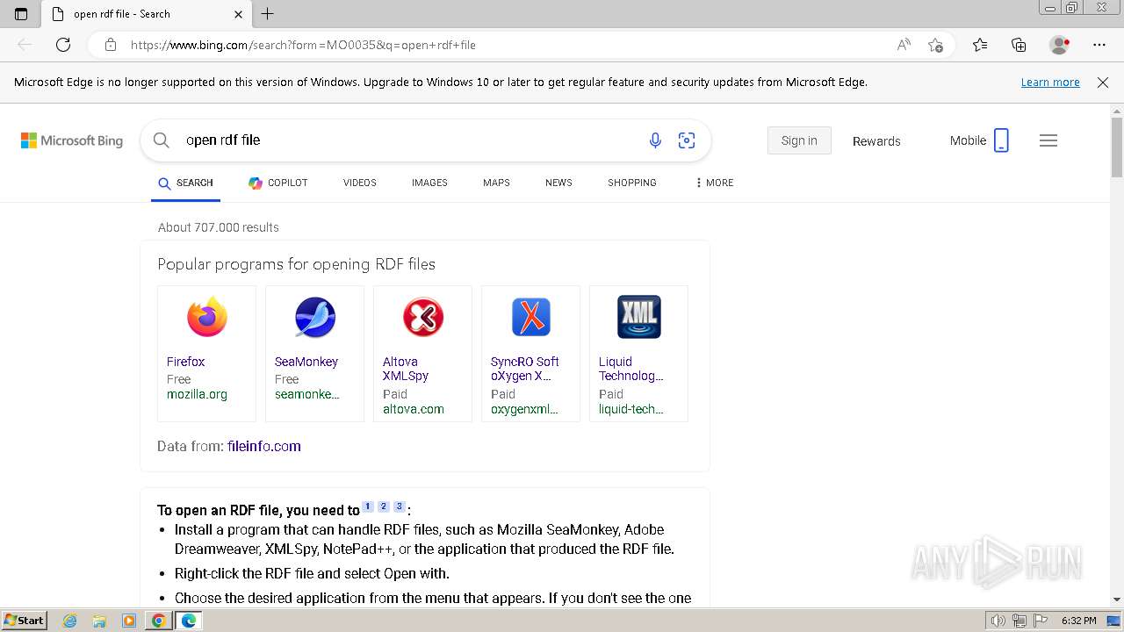Open the Firefox title link
Screen dimensions: 1124x632
pyautogui.click(x=186, y=362)
